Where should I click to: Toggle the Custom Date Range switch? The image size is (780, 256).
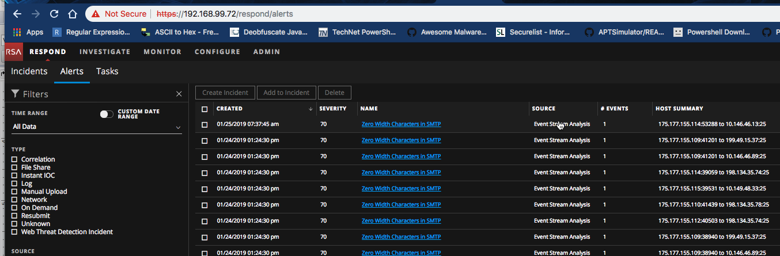(x=107, y=114)
